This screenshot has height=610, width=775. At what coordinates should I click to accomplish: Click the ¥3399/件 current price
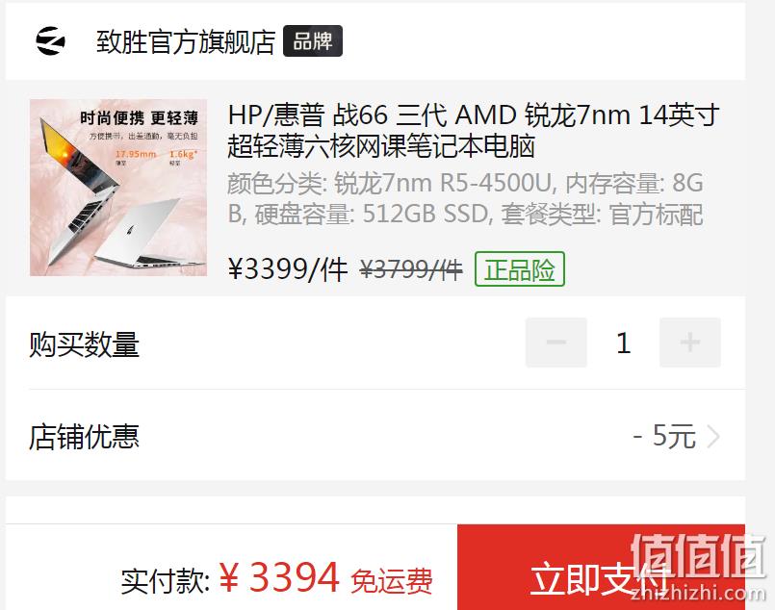point(288,269)
